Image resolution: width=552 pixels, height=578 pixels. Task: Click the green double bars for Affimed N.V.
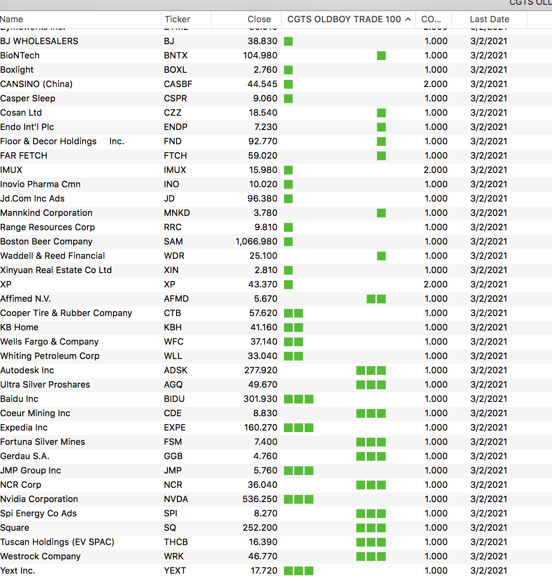376,299
